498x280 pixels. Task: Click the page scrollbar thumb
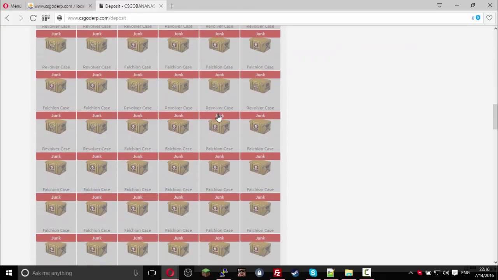coord(495,117)
